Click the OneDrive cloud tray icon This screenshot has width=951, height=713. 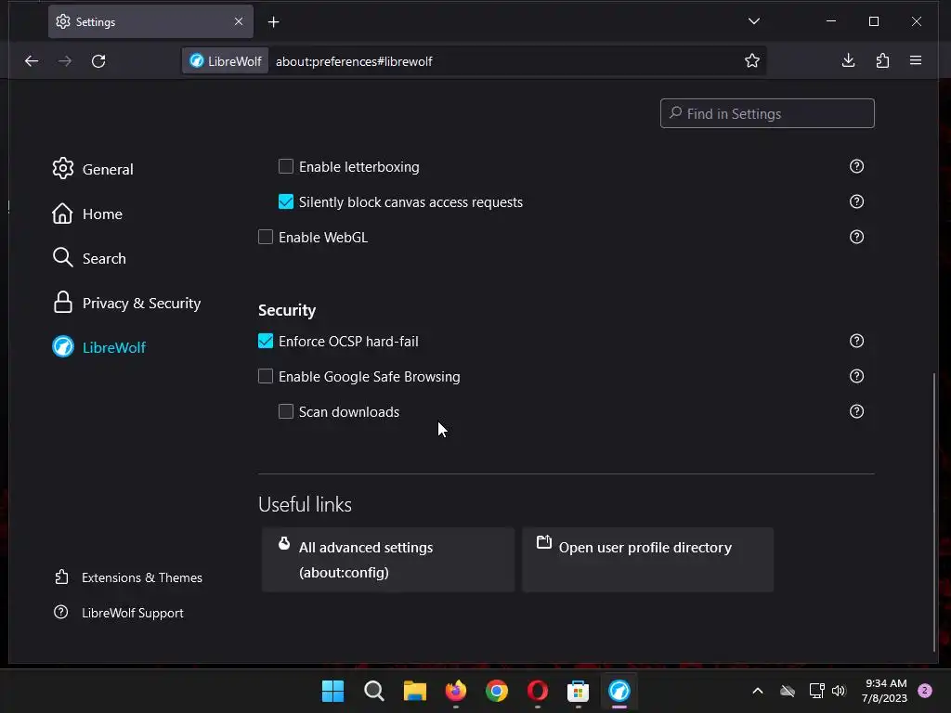point(788,691)
